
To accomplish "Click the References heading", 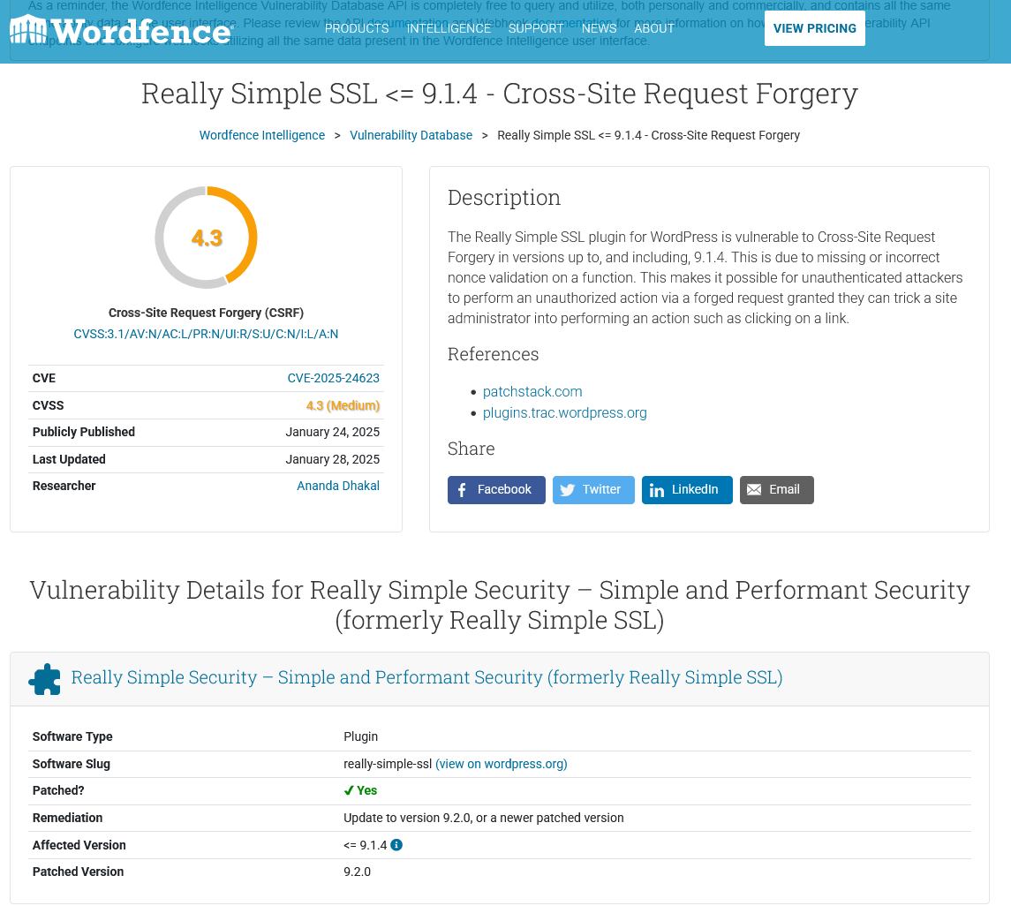I will coord(493,355).
